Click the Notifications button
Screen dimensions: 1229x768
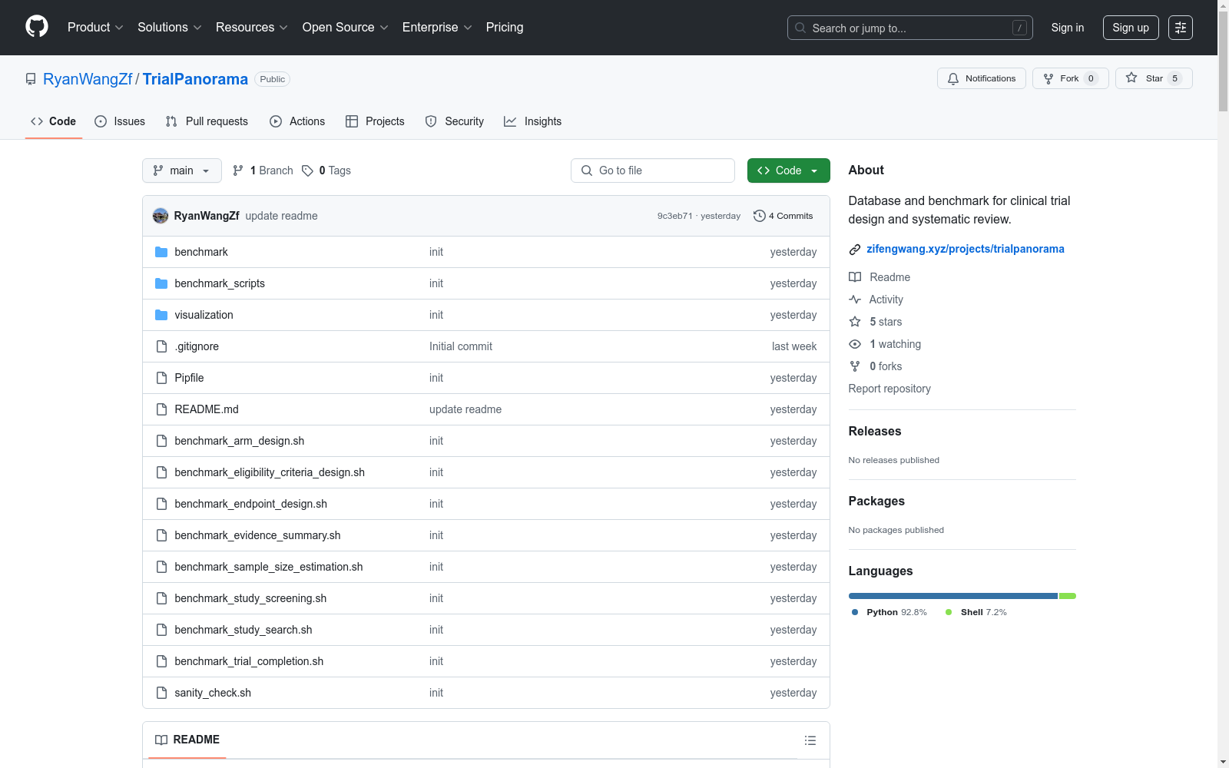point(982,78)
